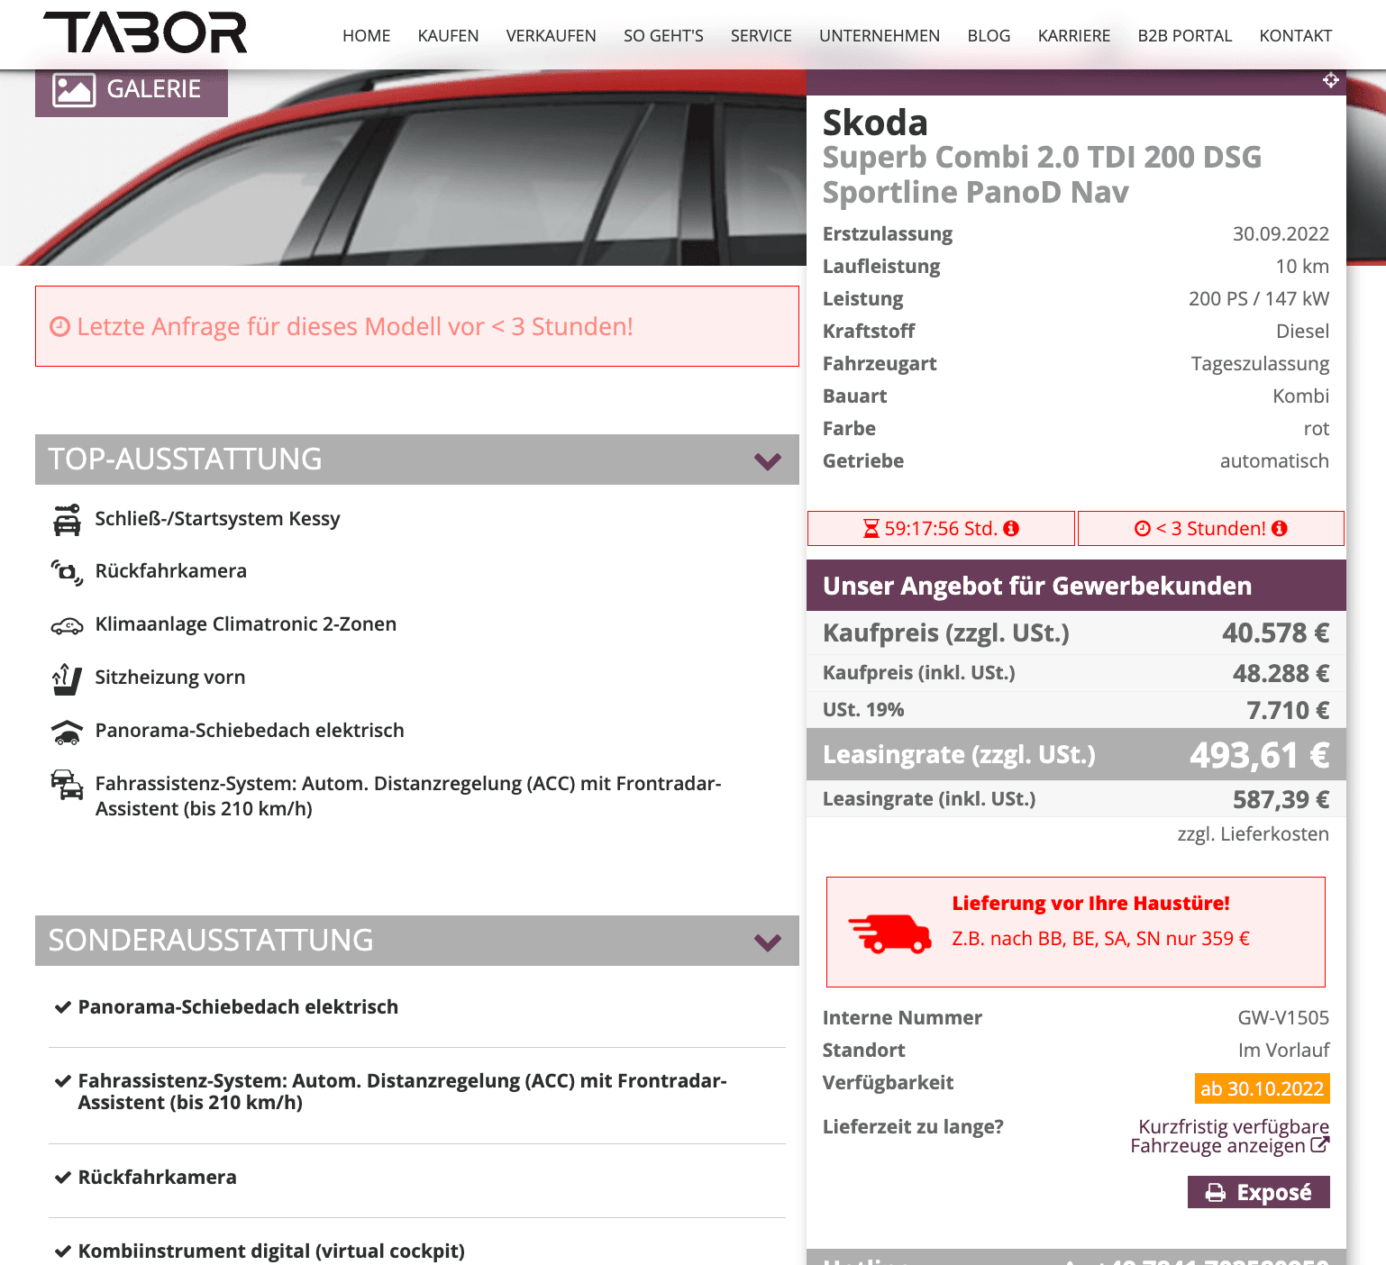Viewport: 1386px width, 1265px height.
Task: Collapse the Top-Ausstattung section chevron
Action: [x=767, y=461]
